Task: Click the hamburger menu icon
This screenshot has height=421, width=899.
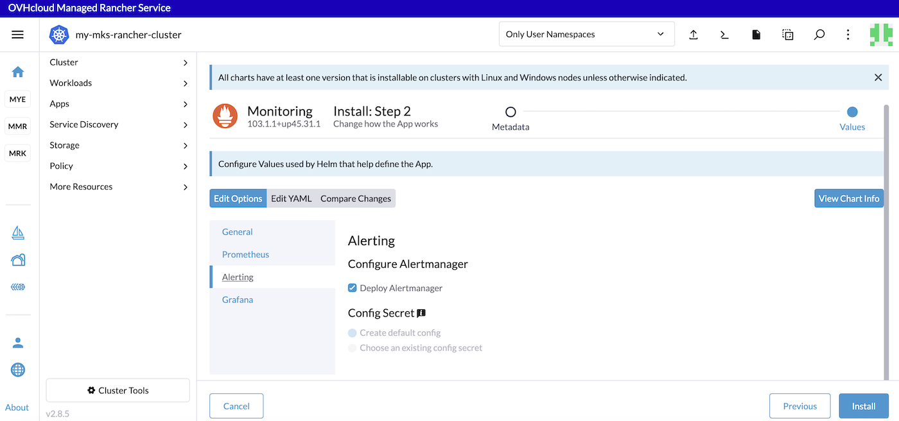Action: point(17,34)
